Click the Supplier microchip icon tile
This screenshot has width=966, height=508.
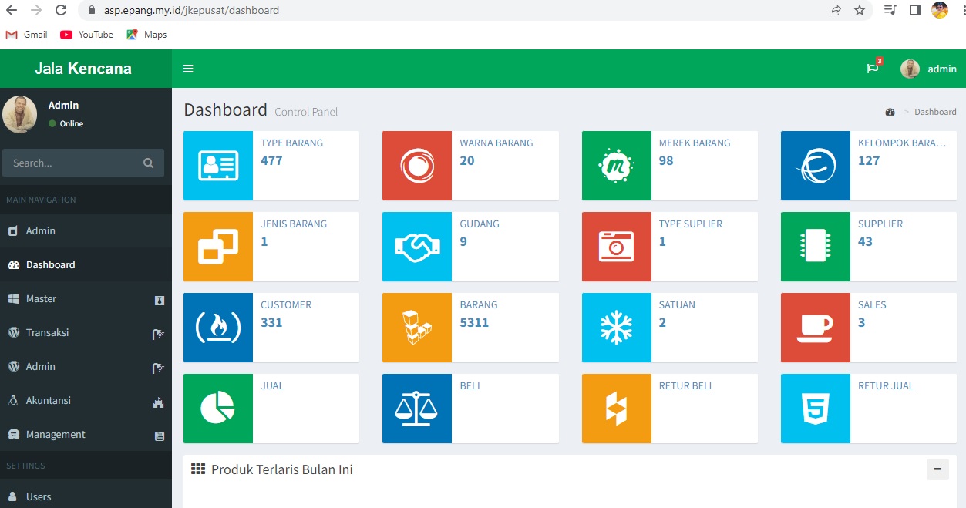coord(815,247)
